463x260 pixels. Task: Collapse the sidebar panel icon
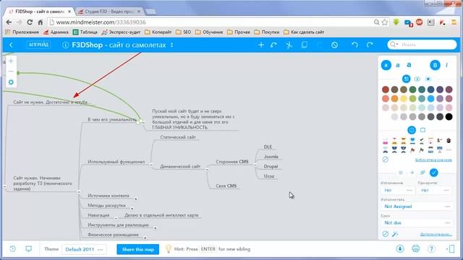tap(451, 249)
